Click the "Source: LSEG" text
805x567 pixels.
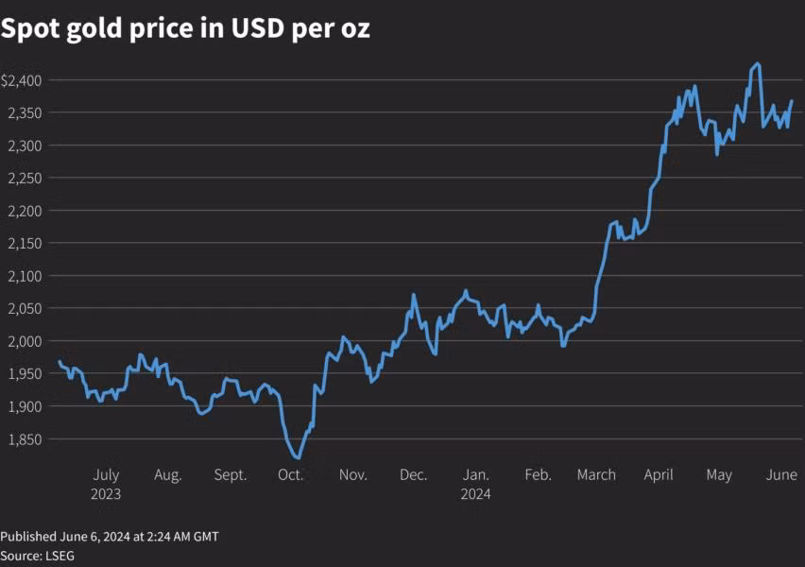37,556
